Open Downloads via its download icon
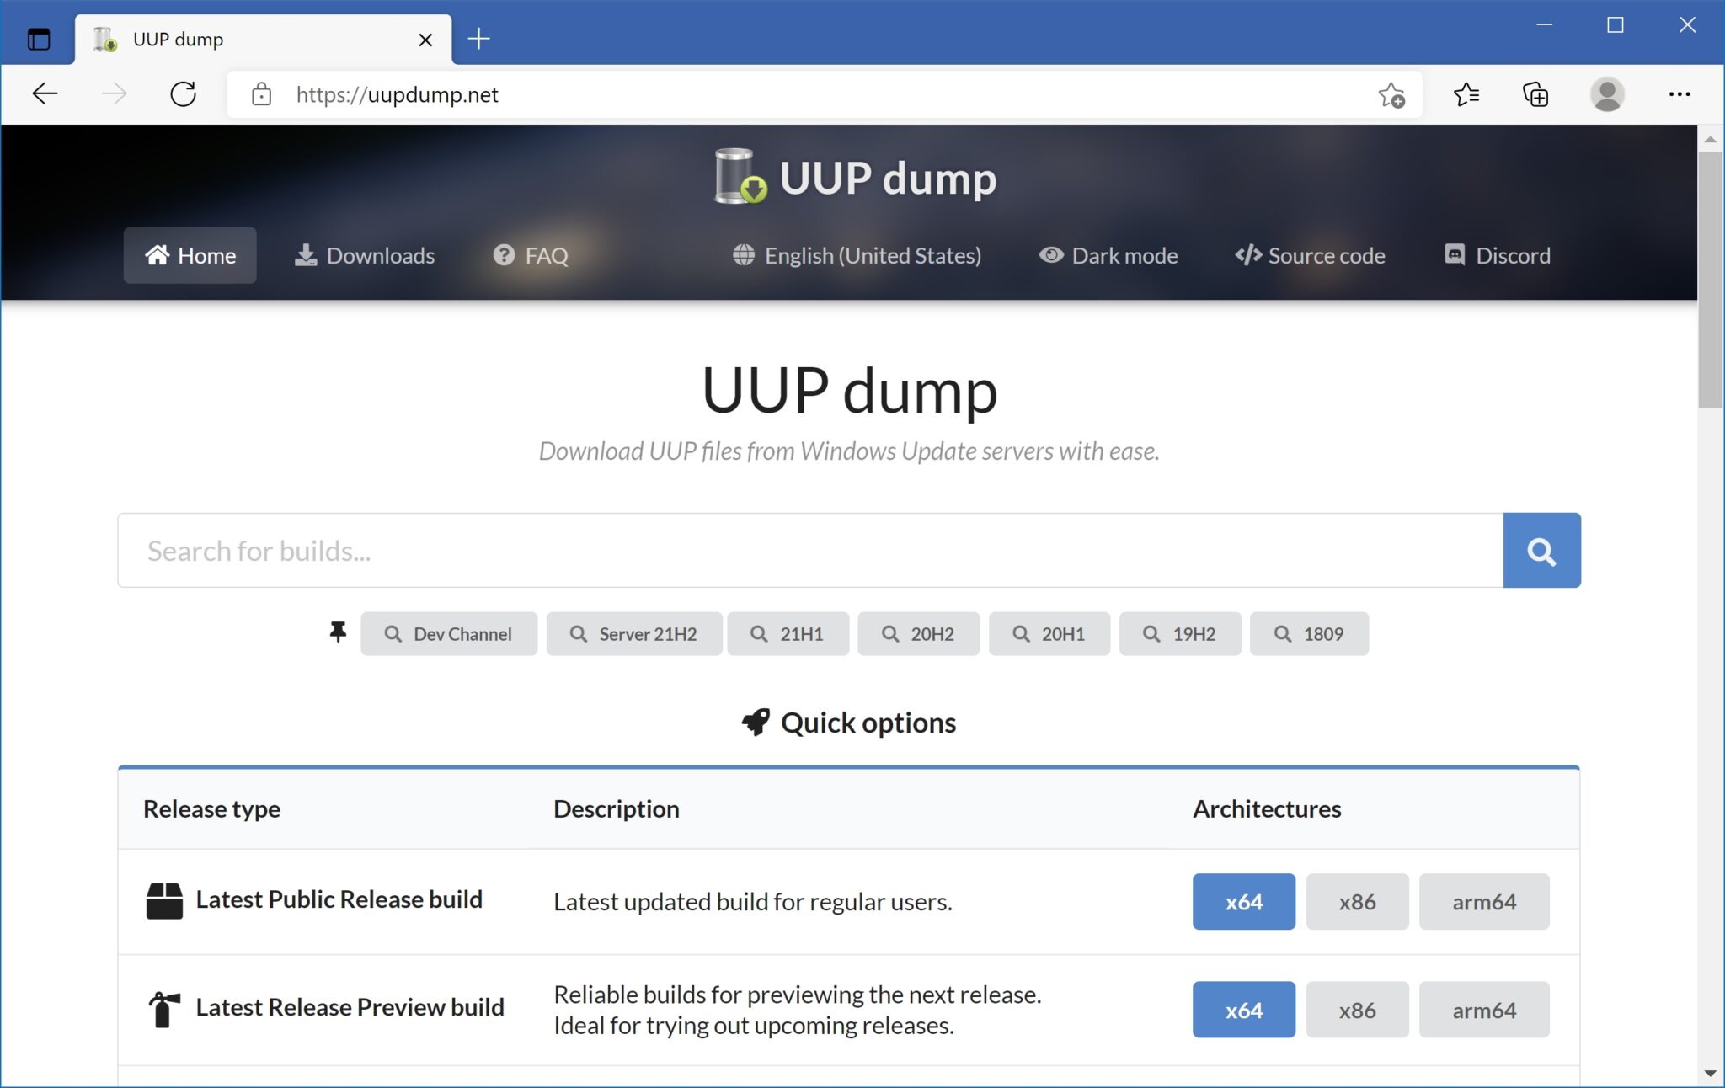Viewport: 1725px width, 1088px height. 305,255
